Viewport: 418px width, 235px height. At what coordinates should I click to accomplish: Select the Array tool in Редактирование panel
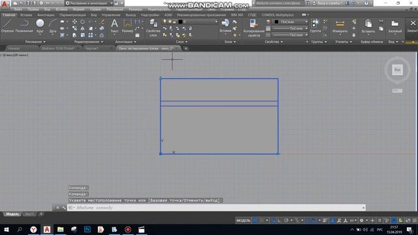(91, 35)
